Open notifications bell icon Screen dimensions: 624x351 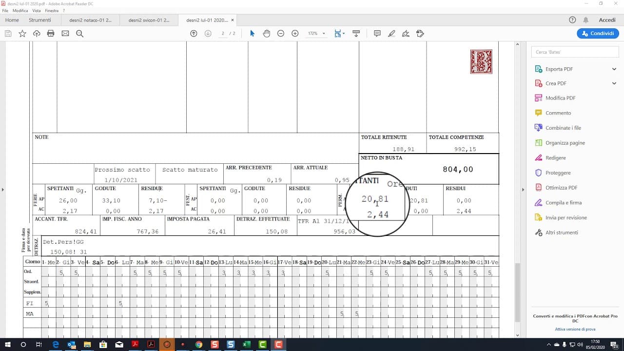pyautogui.click(x=586, y=20)
